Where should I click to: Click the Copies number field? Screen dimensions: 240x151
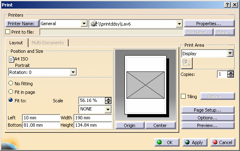223,74
